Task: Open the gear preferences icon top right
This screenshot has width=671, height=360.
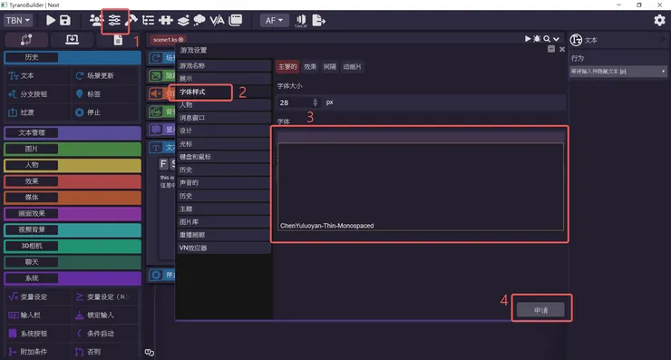Action: click(659, 20)
